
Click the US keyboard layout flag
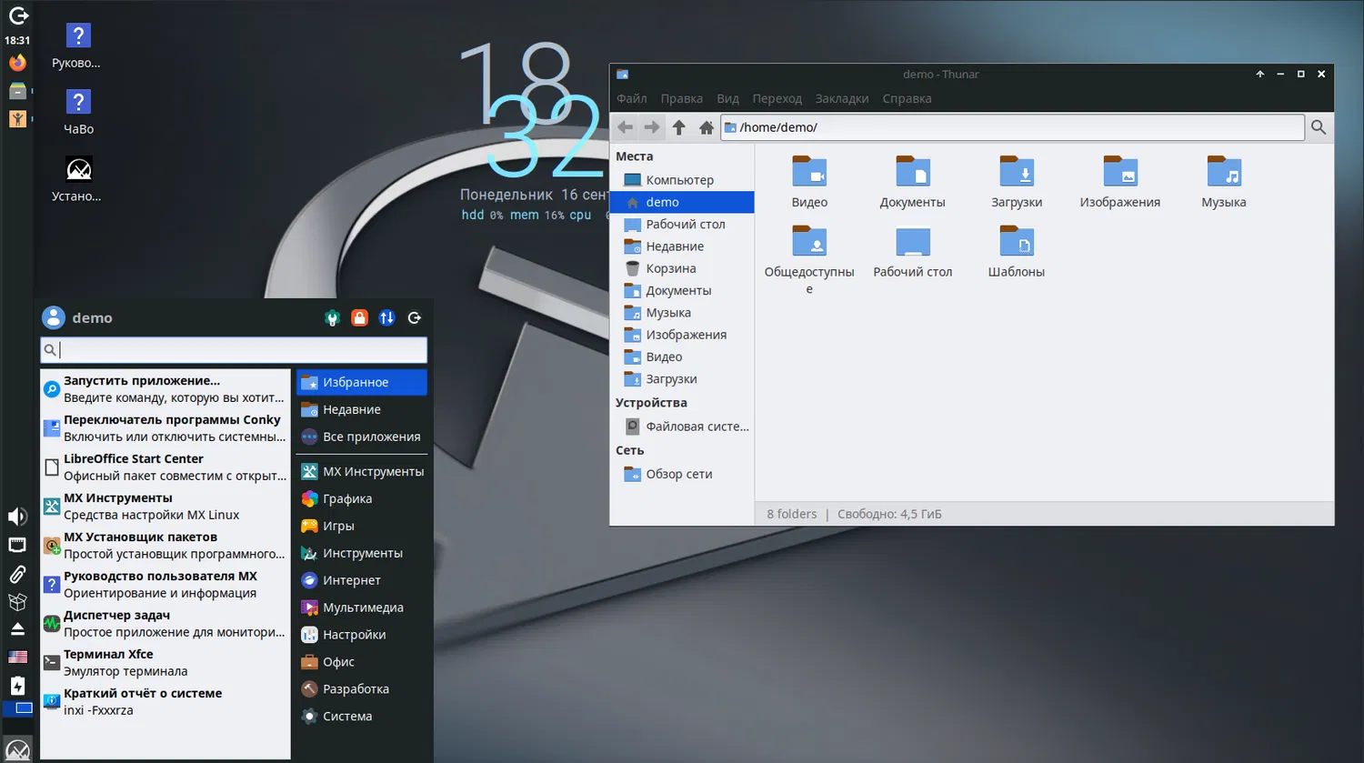[17, 657]
